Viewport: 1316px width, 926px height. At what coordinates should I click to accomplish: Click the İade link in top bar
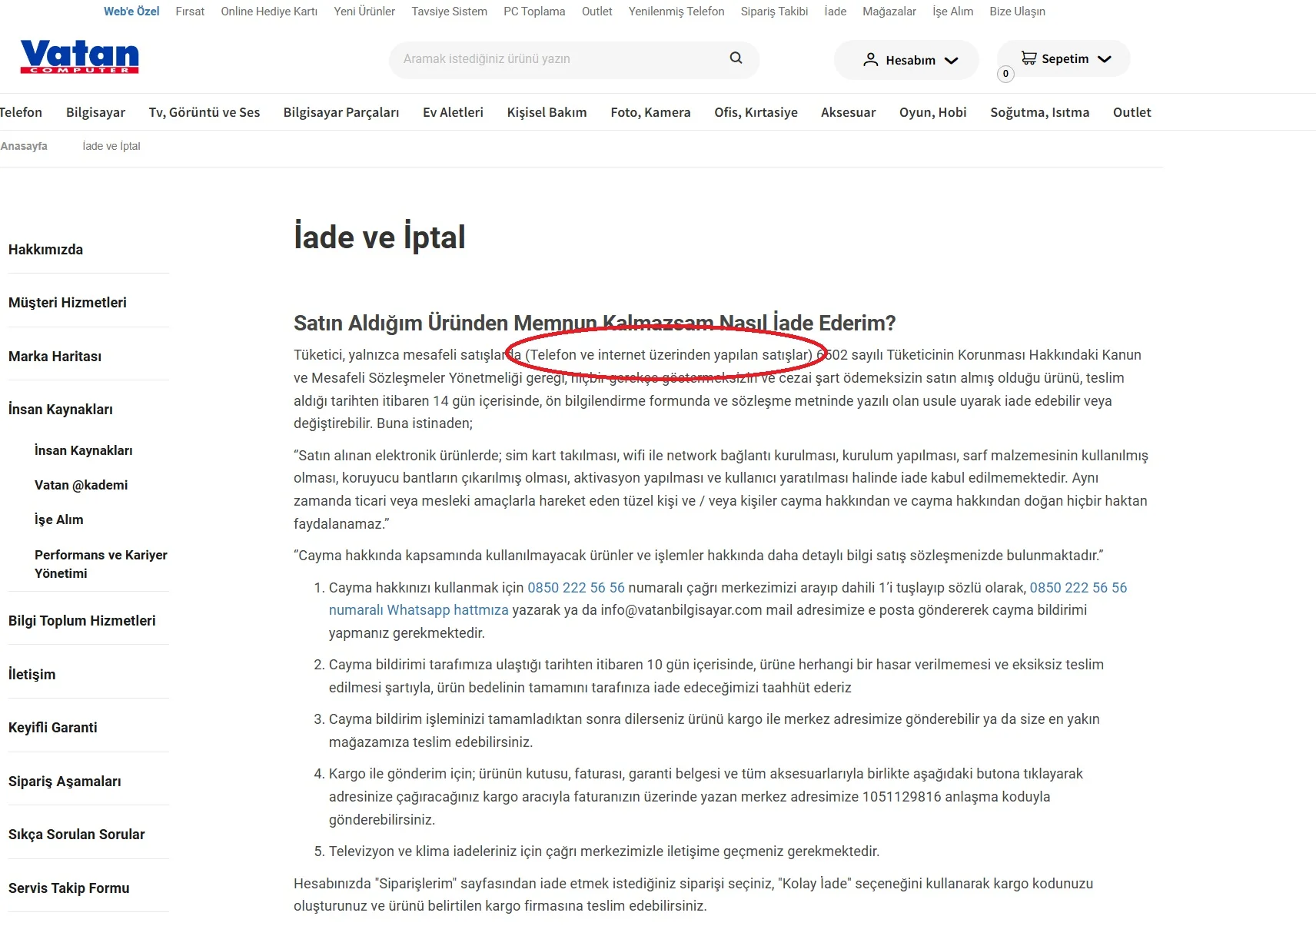836,12
